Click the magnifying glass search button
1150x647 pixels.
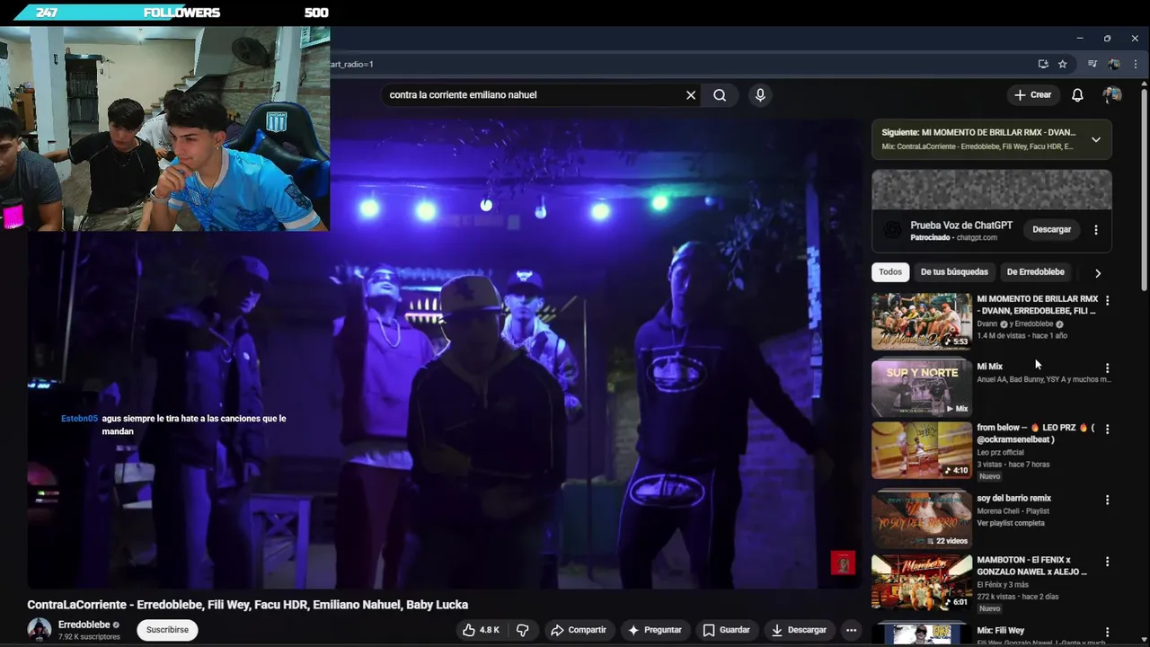tap(720, 95)
